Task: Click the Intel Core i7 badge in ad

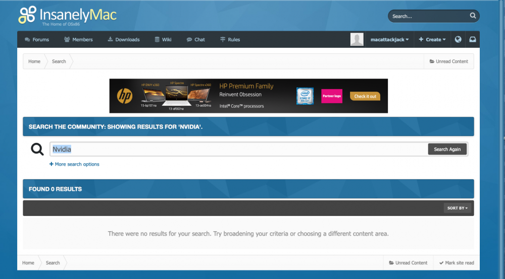Action: point(305,96)
